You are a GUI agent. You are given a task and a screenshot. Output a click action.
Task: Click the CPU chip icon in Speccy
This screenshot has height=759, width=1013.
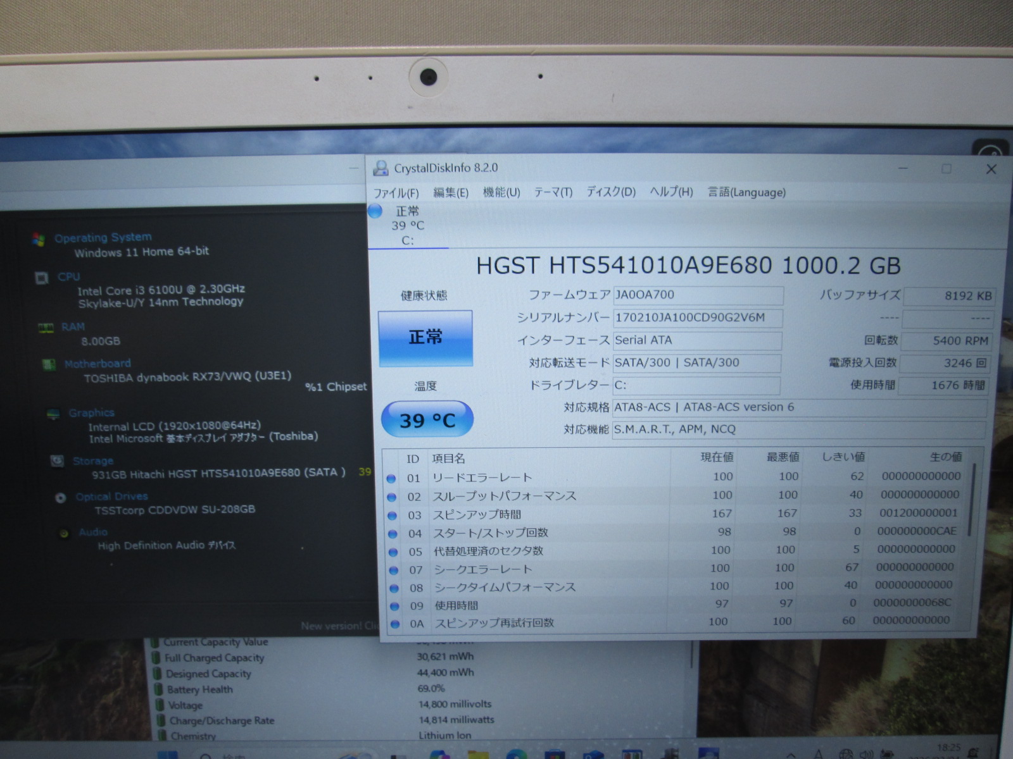(42, 278)
